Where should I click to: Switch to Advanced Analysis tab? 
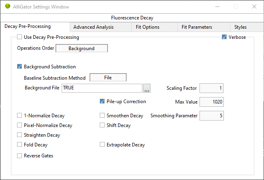point(101,27)
